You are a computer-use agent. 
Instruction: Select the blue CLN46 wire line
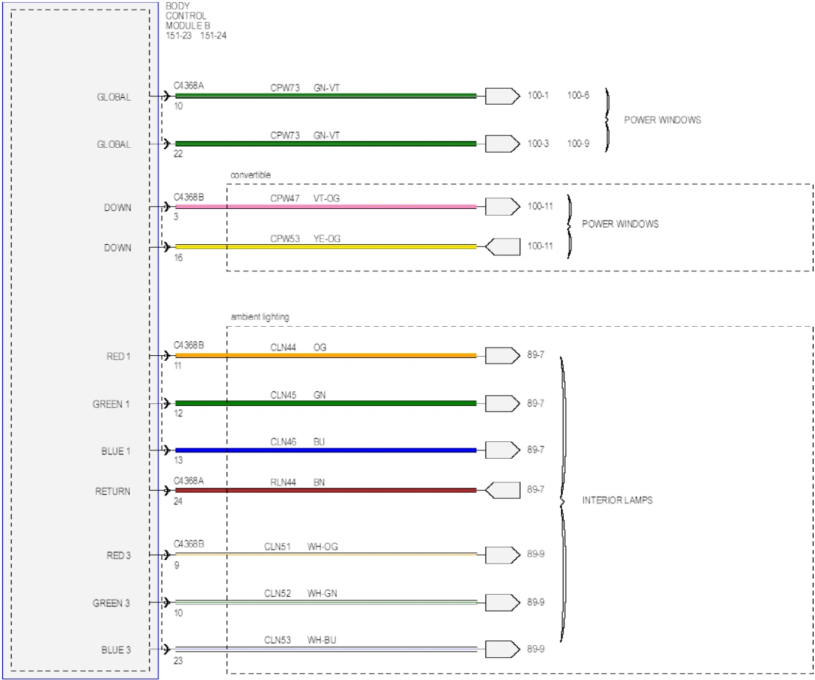click(x=326, y=450)
